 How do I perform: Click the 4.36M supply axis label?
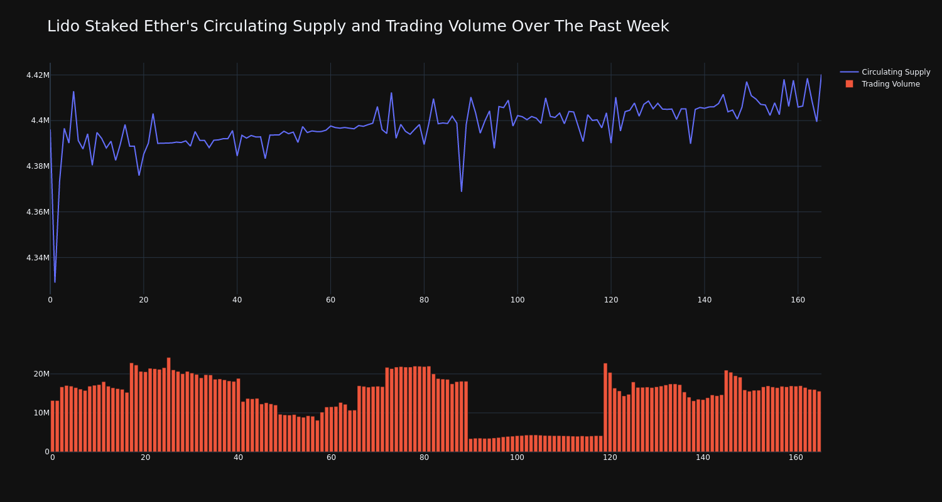38,212
